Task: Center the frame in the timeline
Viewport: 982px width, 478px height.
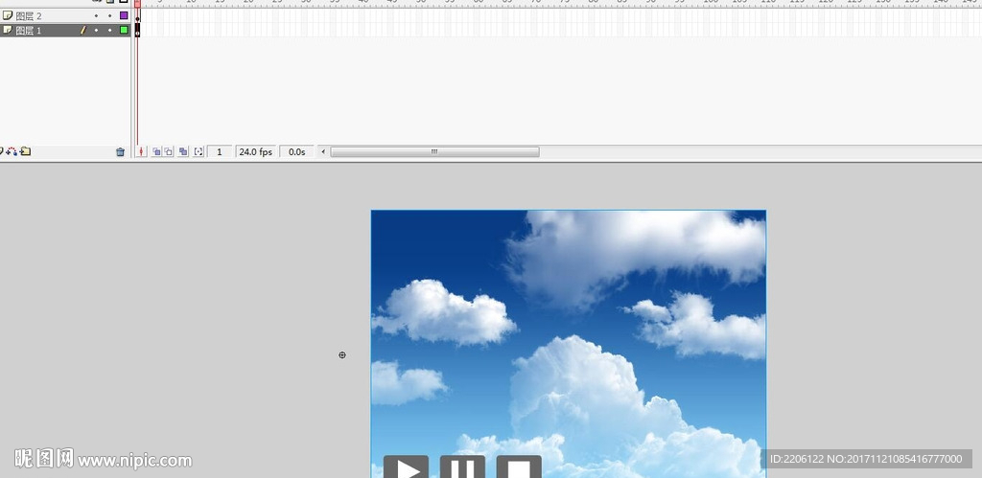Action: 142,151
